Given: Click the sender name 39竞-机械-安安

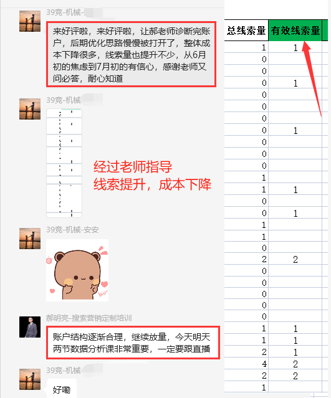Looking at the screenshot, I should (x=72, y=230).
